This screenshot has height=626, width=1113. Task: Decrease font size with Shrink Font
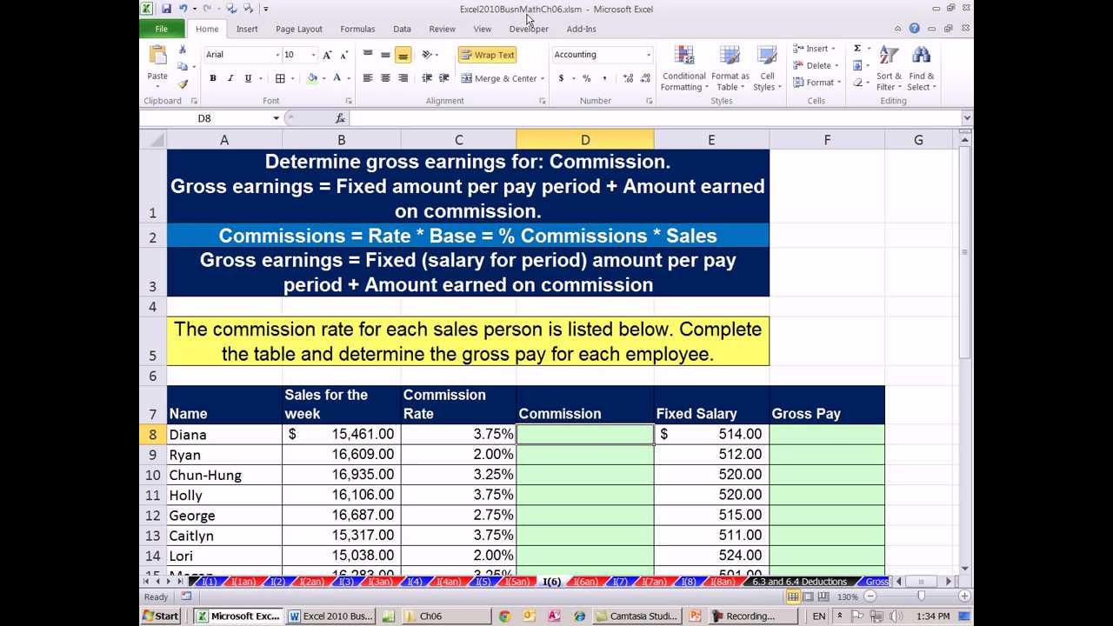344,55
